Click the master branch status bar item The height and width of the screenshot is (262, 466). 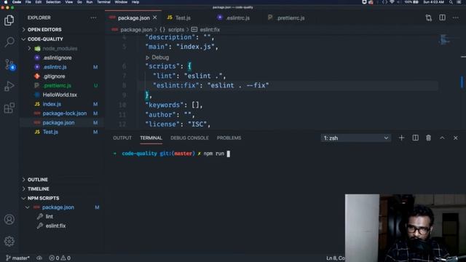coord(17,258)
